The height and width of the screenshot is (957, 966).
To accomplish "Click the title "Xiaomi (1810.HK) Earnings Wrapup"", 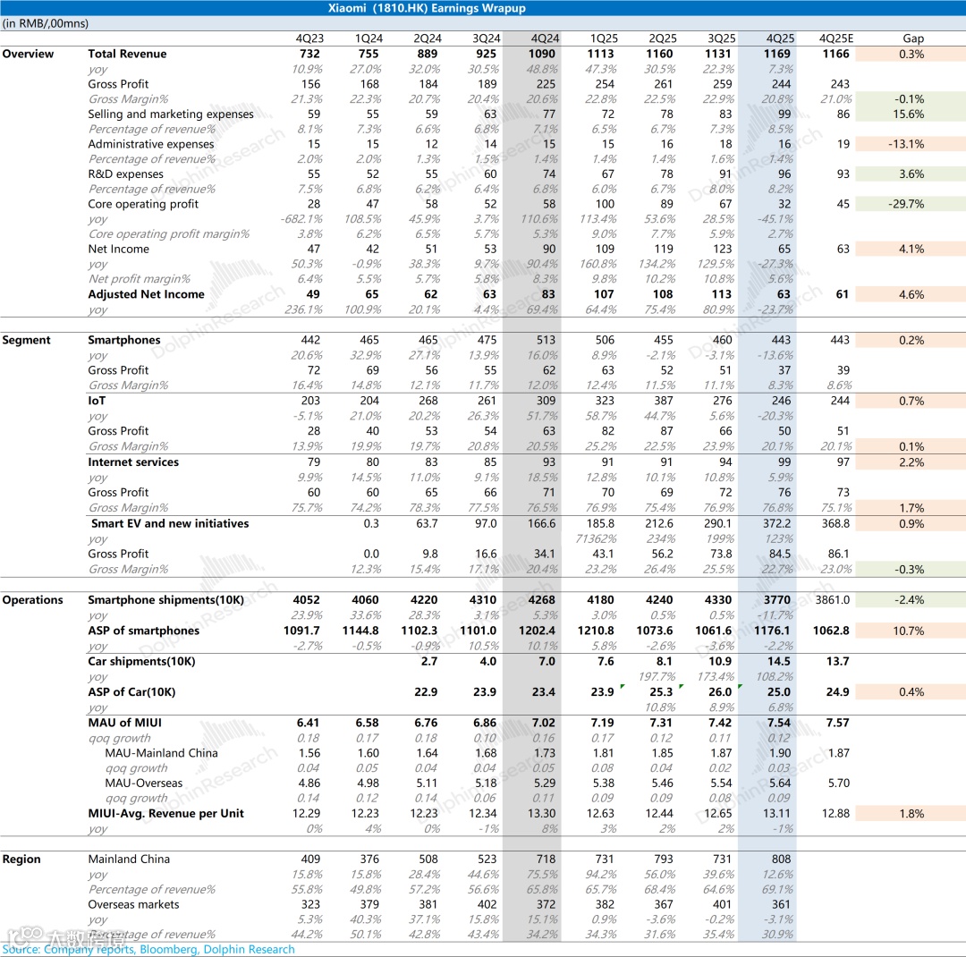I will coord(427,8).
